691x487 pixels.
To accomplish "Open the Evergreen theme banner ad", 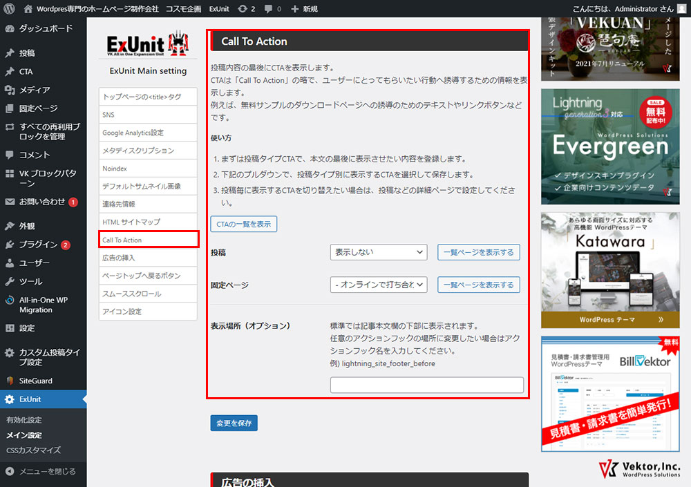I will click(x=610, y=146).
